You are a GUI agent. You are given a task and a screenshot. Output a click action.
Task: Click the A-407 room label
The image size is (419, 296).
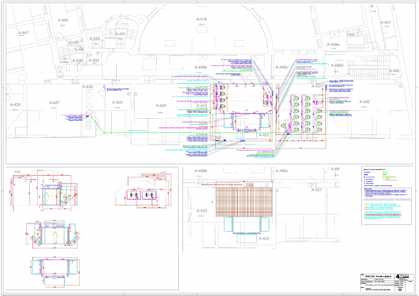click(x=385, y=22)
